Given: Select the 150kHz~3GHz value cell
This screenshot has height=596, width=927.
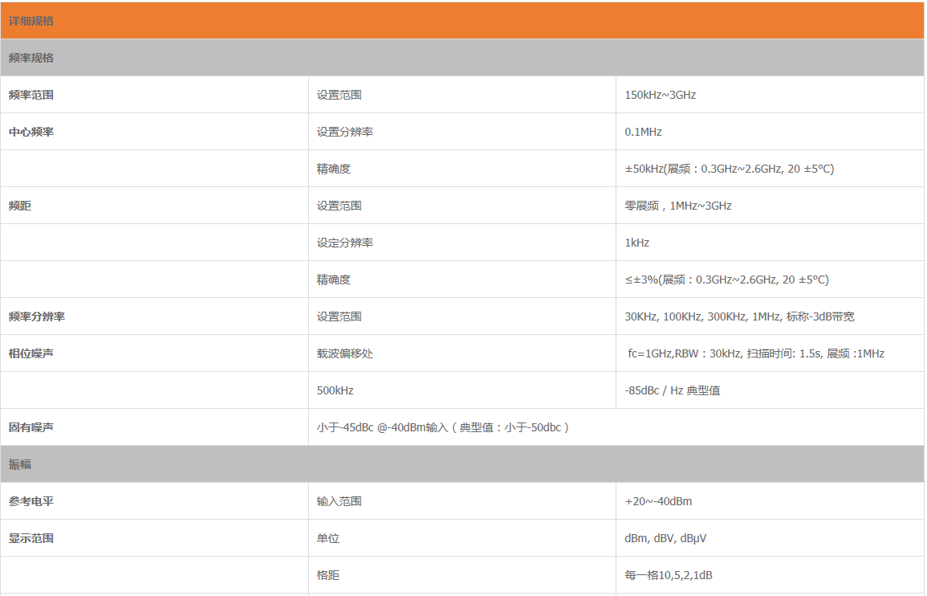Looking at the screenshot, I should 660,95.
